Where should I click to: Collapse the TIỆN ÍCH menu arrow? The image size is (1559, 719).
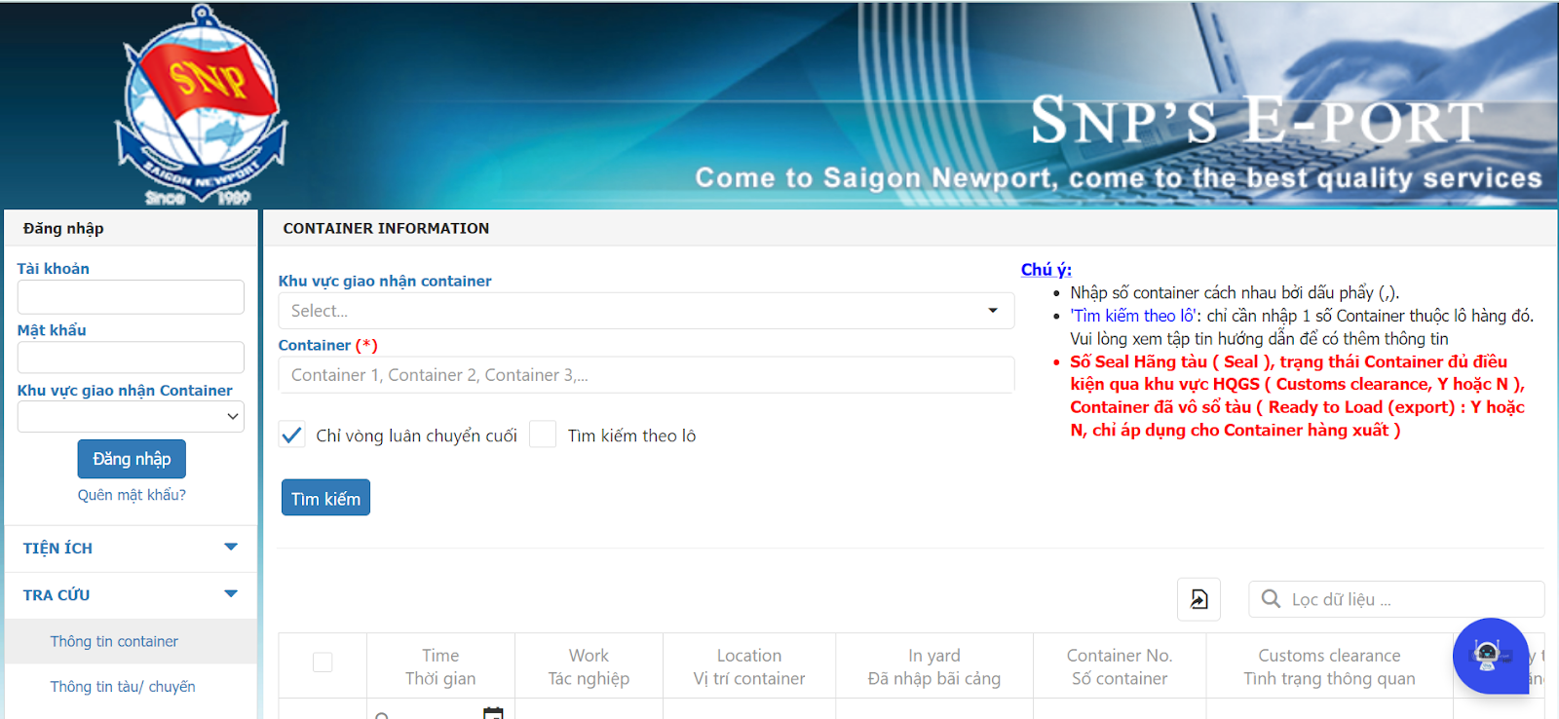[x=231, y=547]
